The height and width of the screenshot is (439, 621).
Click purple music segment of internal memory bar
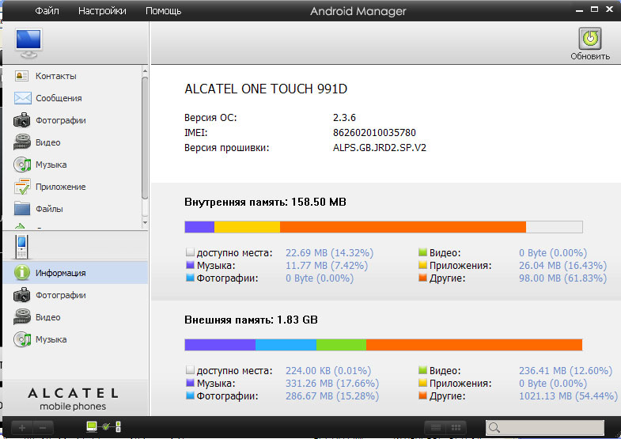click(199, 227)
